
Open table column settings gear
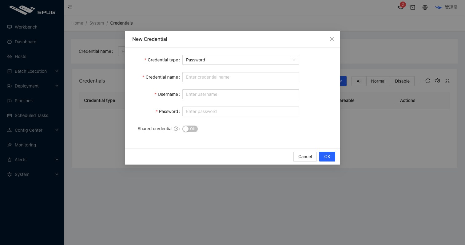pos(438,81)
